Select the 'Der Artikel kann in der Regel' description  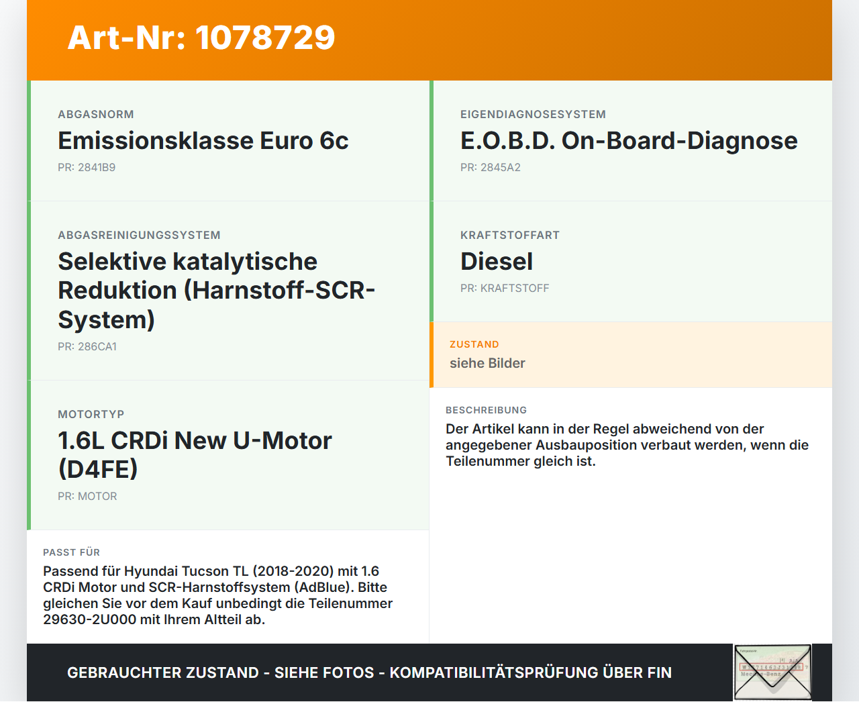coord(627,445)
